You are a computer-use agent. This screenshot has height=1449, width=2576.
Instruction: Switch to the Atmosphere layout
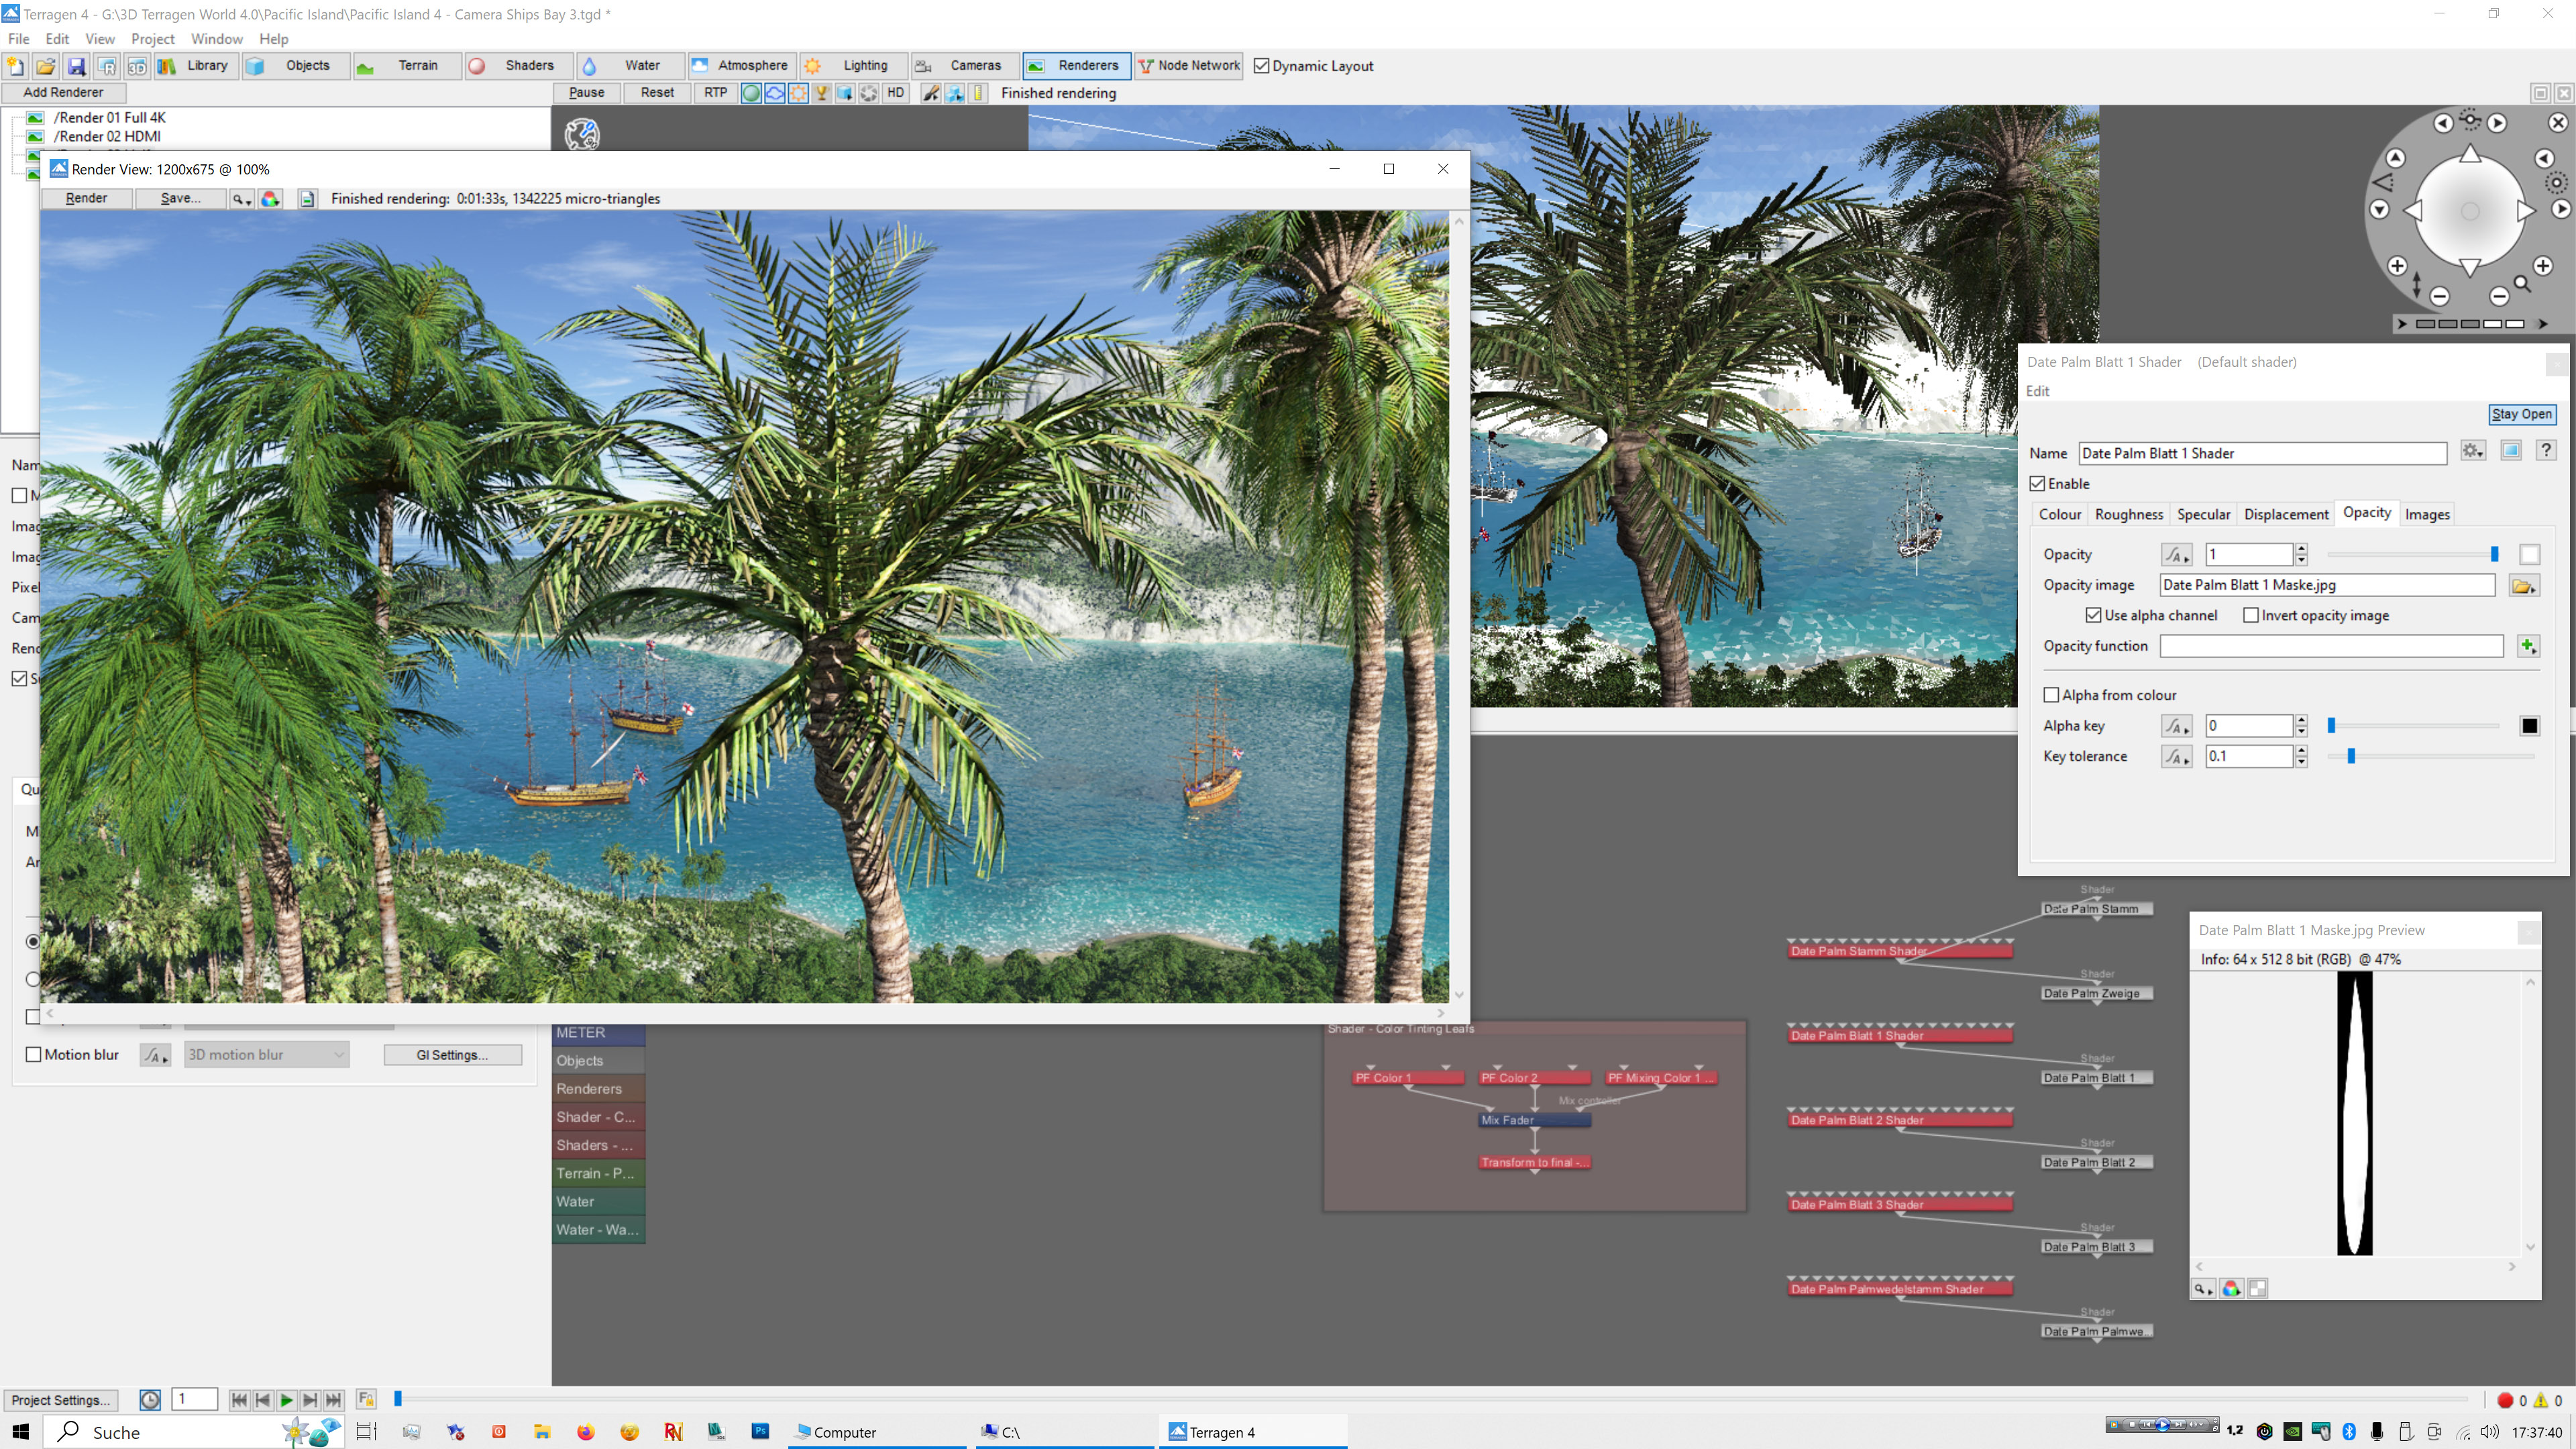tap(742, 66)
